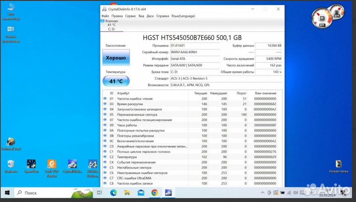Click the Общее время работы value 143 ч
This screenshot has height=202, width=356.
(x=268, y=72)
